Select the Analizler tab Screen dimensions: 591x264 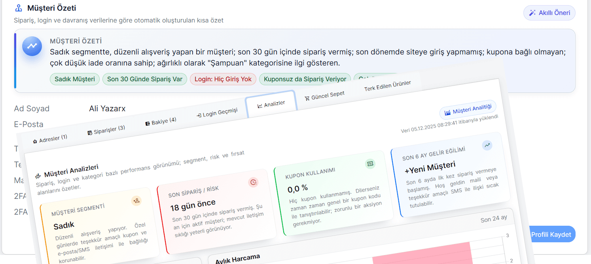click(x=271, y=104)
